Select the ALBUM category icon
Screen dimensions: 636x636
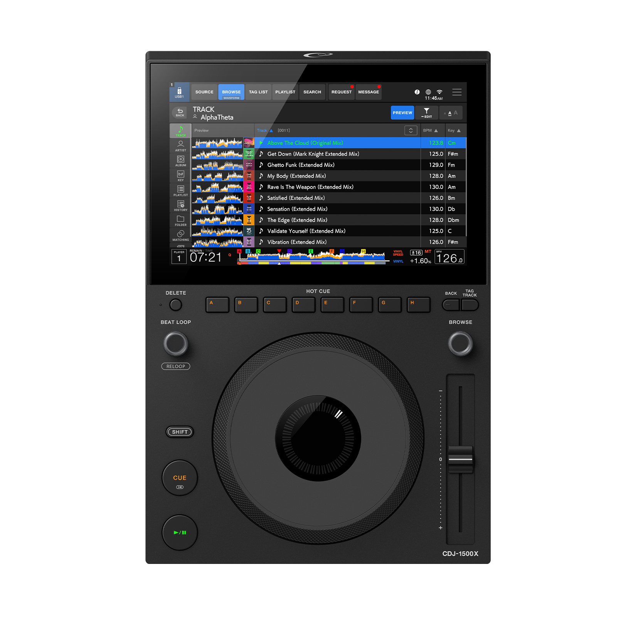click(180, 161)
